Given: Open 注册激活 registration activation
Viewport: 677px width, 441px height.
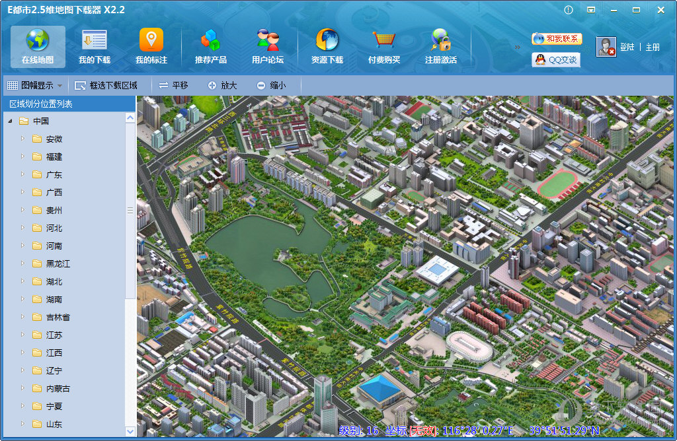Looking at the screenshot, I should pos(441,47).
